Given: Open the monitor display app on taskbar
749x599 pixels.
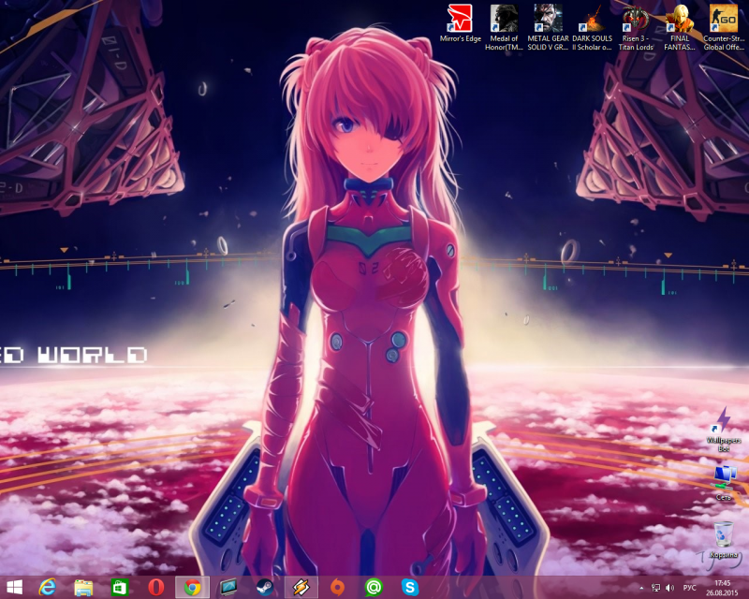Looking at the screenshot, I should [228, 587].
